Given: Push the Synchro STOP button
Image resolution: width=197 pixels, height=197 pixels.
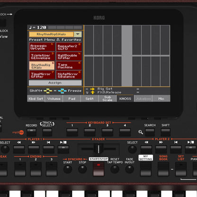Looking at the screenshot, I should pos(82,169).
